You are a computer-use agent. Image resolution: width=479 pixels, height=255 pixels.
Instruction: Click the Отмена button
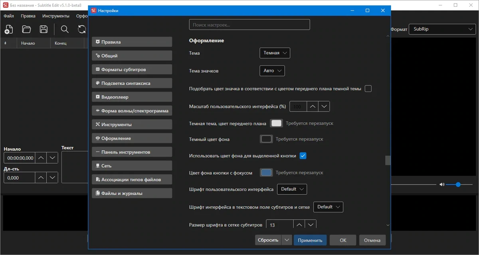(372, 240)
